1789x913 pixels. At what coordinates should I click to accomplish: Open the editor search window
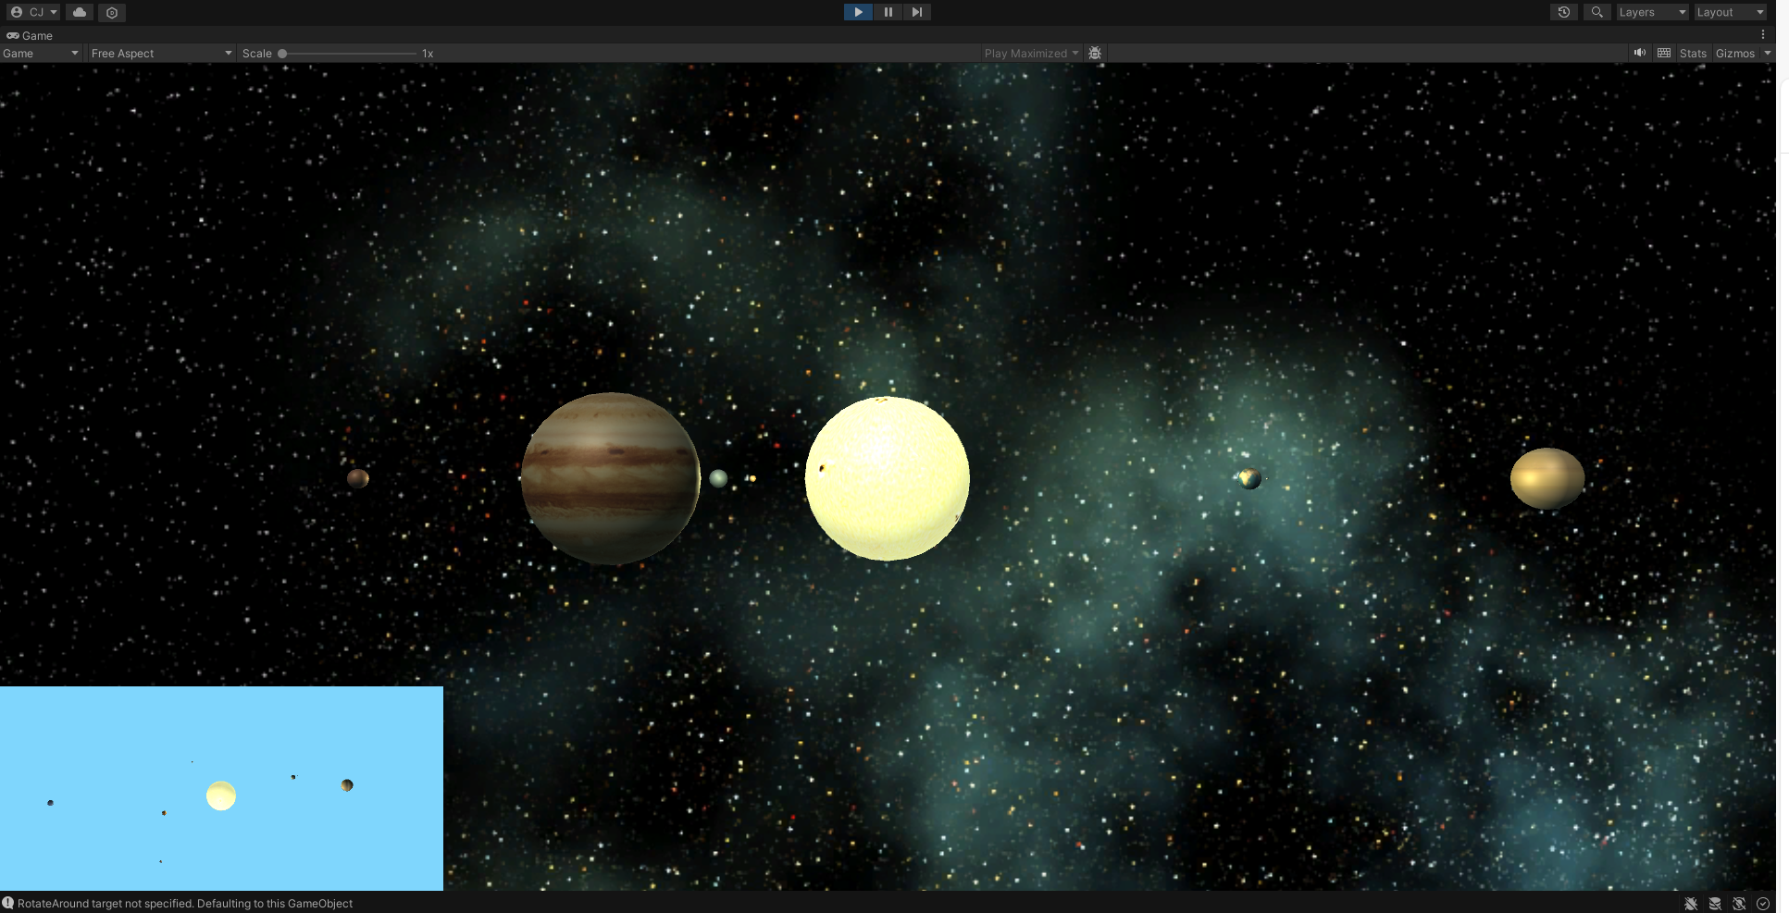click(x=1596, y=12)
